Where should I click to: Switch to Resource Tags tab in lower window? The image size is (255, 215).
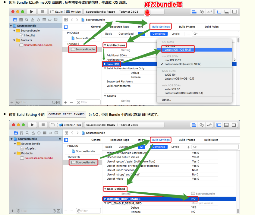[120, 140]
